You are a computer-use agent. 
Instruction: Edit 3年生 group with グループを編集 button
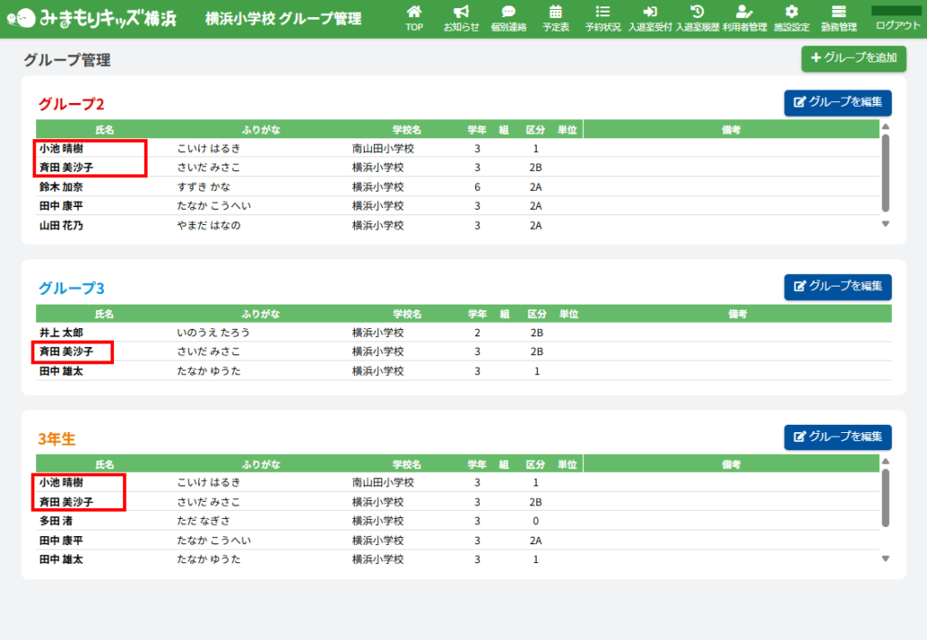(837, 438)
